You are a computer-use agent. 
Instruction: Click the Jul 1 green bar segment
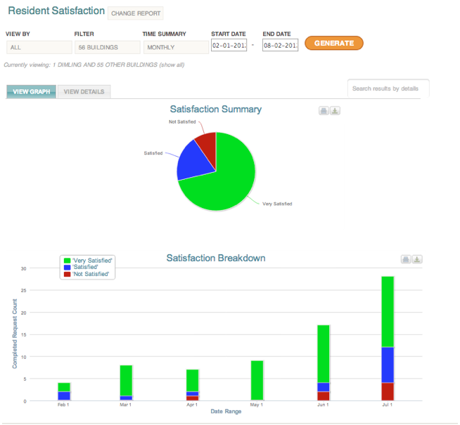pos(388,312)
